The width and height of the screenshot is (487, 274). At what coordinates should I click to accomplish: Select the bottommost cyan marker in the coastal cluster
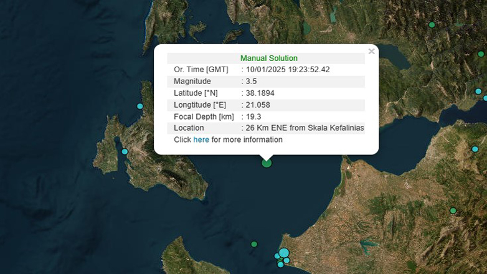[x=280, y=265]
